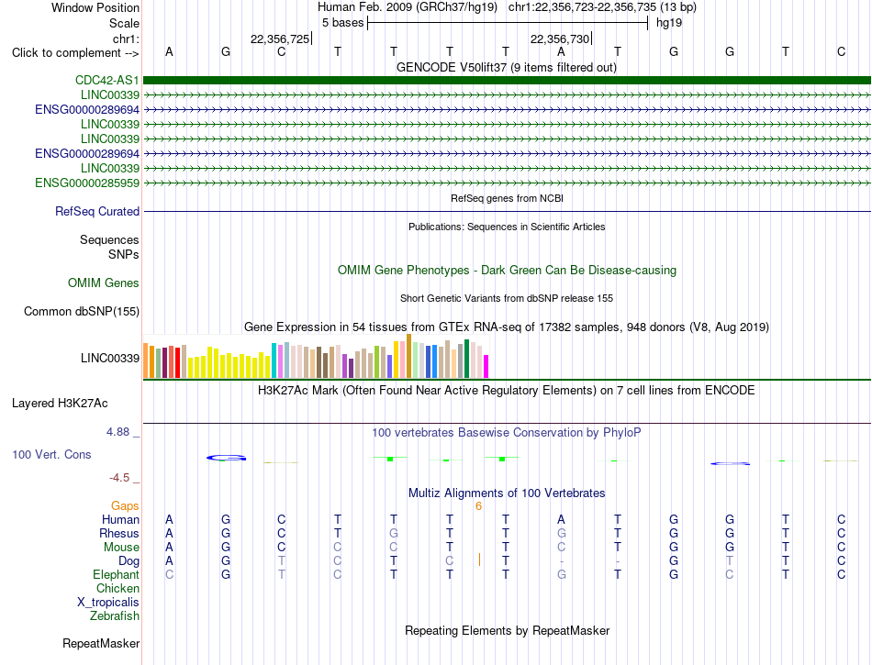
Task: Click the chr1:22,356,723-22,356,735 (13 bp) position text
Action: click(602, 7)
